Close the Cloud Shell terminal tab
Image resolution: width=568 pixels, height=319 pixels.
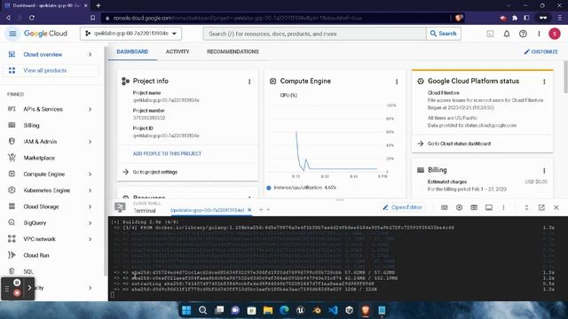(249, 210)
